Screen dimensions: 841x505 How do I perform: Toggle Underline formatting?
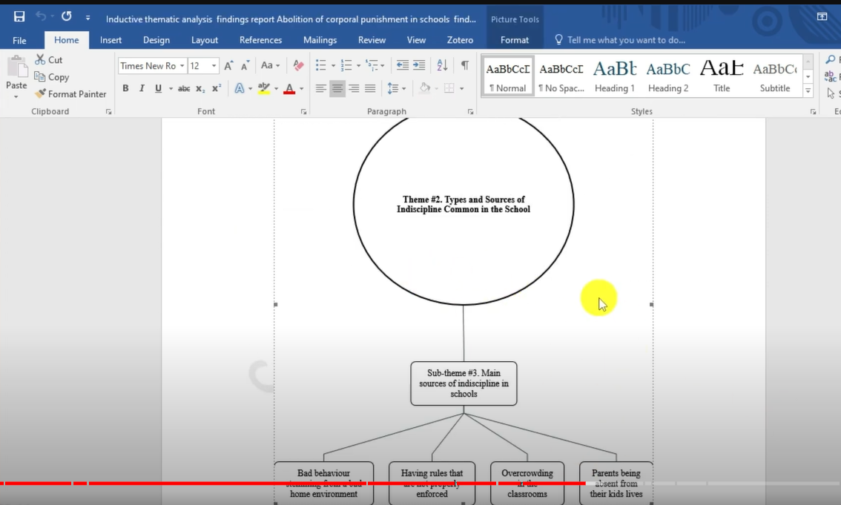[158, 88]
